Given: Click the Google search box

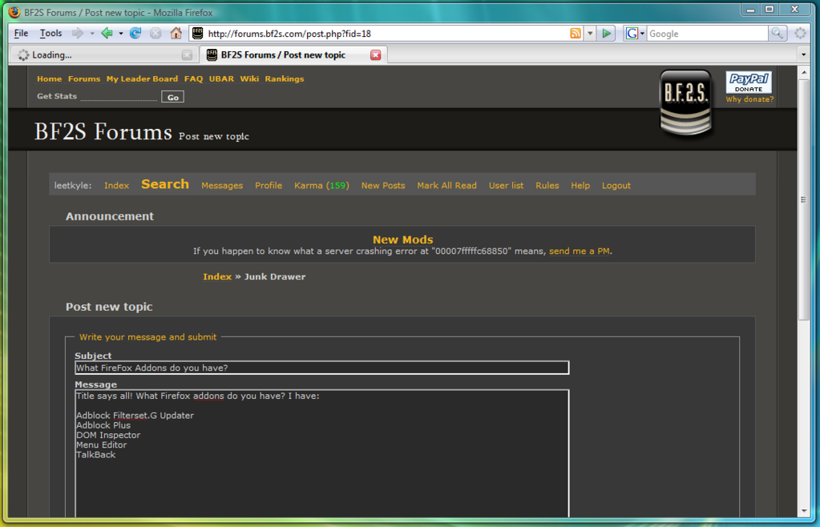Looking at the screenshot, I should coord(707,34).
